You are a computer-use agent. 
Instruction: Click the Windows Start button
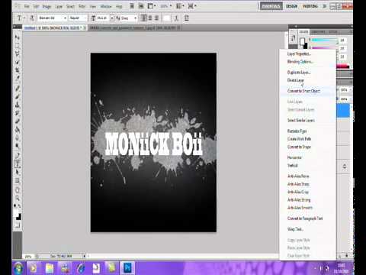pos(18,268)
